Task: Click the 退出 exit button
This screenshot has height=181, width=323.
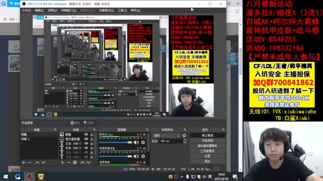Action: click(207, 161)
